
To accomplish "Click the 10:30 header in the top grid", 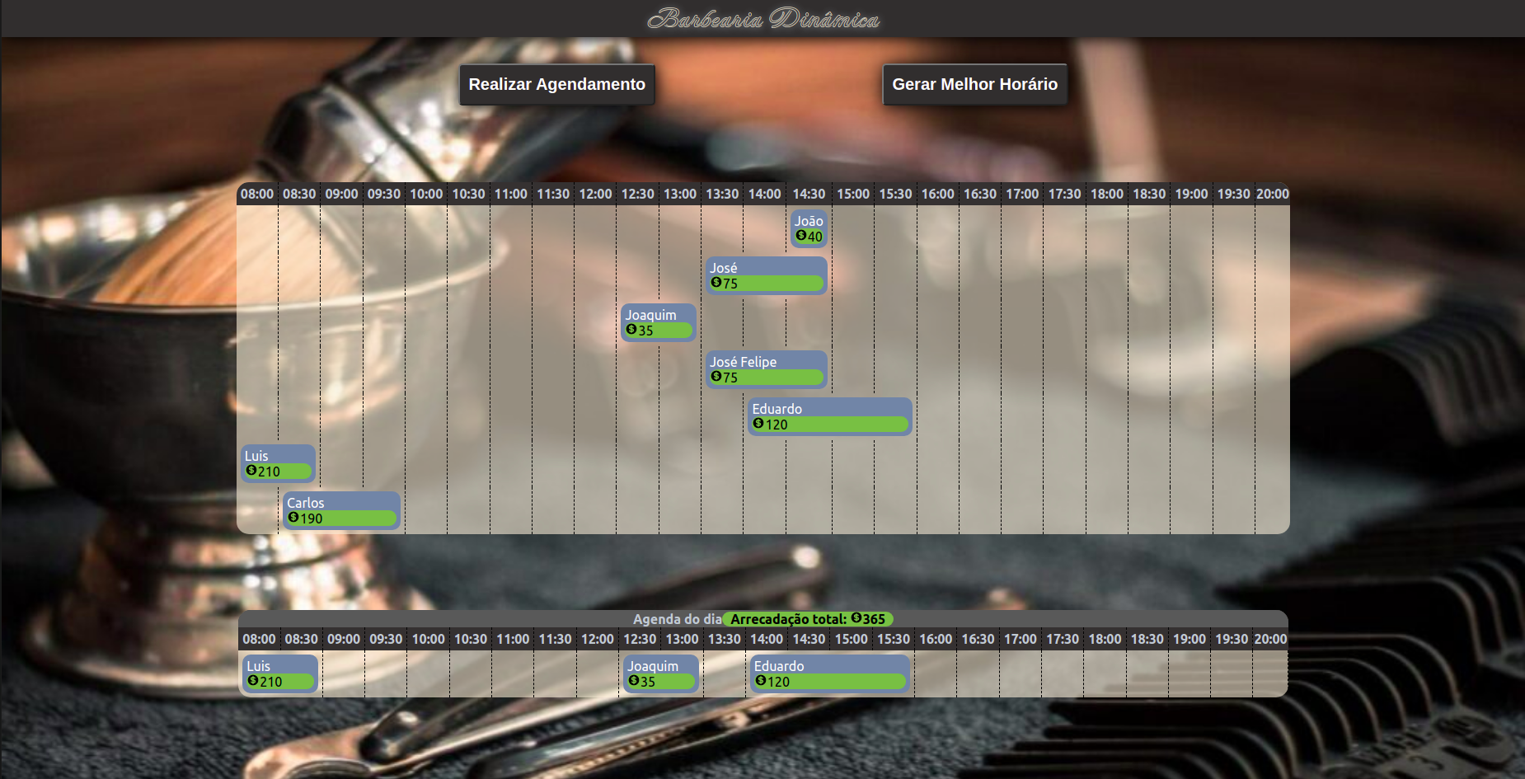I will pyautogui.click(x=468, y=194).
